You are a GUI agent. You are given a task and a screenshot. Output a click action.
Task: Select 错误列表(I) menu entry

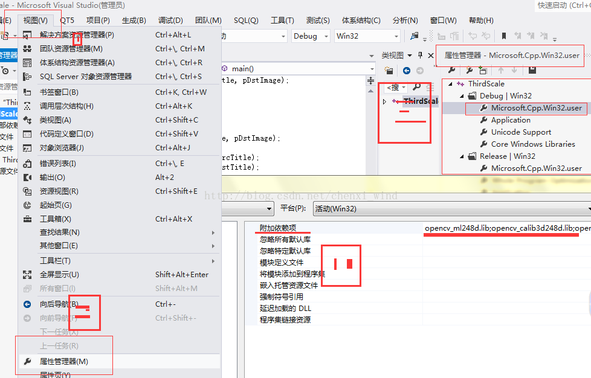(119, 164)
